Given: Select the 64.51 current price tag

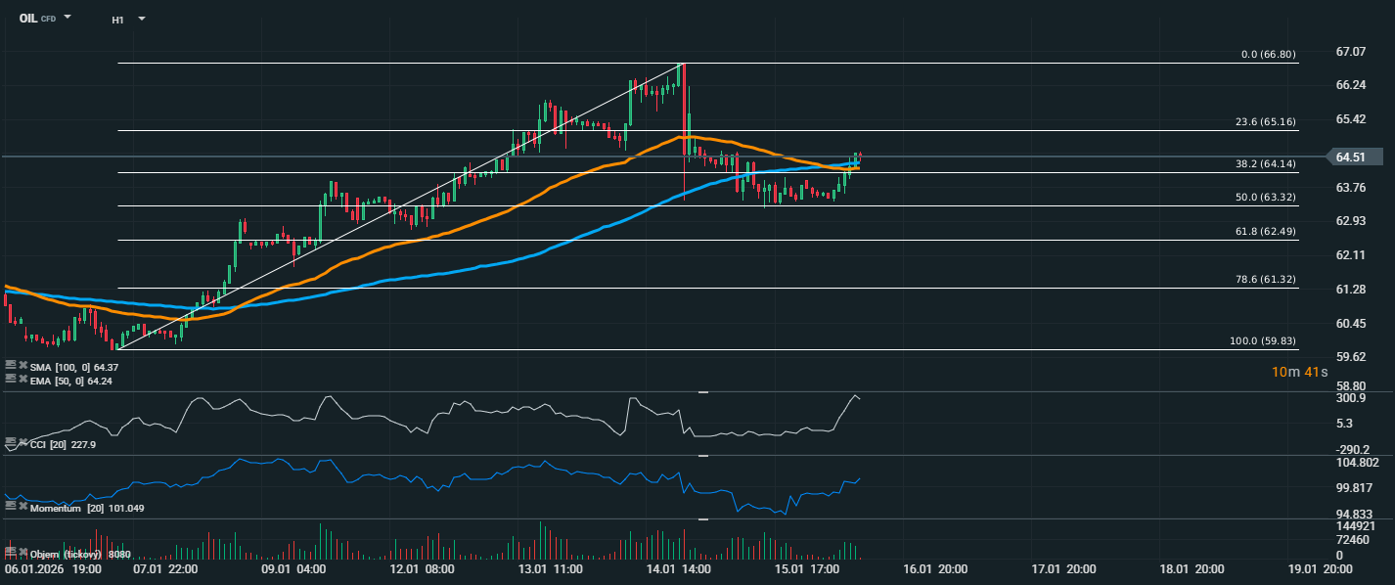Looking at the screenshot, I should 1354,157.
